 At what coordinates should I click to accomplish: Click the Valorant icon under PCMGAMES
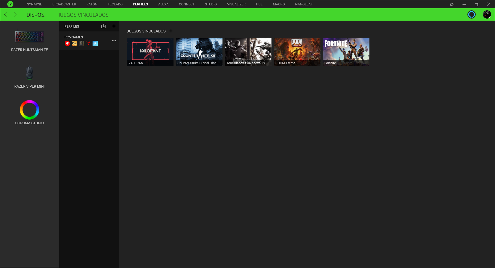tap(67, 43)
